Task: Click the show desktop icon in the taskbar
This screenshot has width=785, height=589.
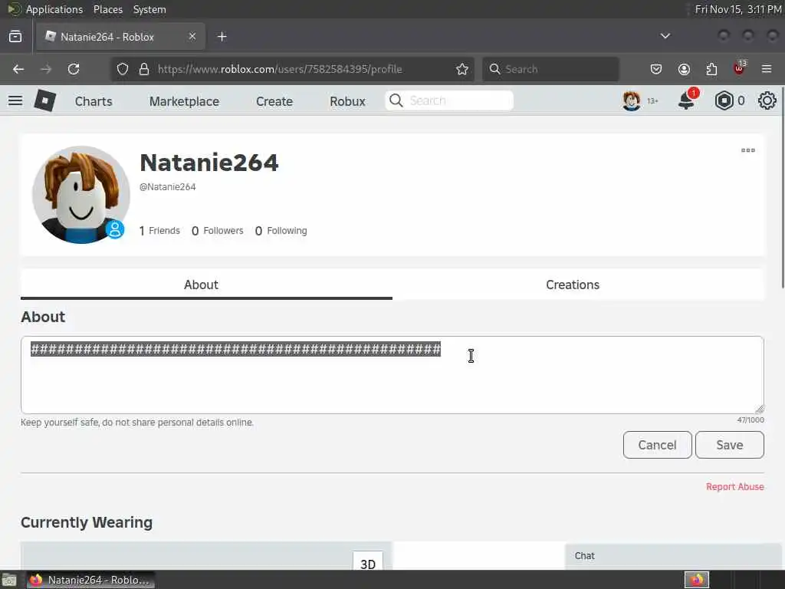Action: (x=9, y=581)
